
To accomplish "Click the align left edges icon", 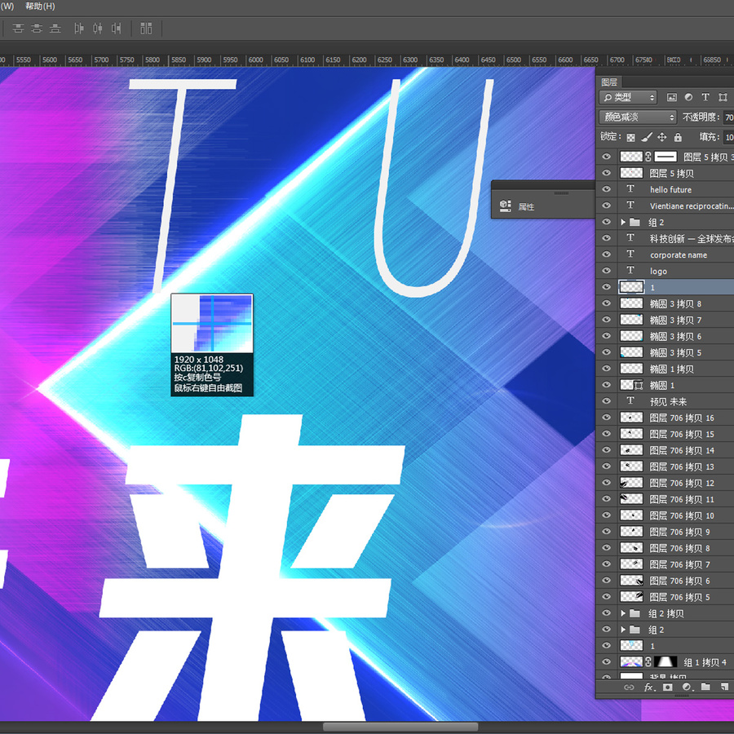I will 79,29.
